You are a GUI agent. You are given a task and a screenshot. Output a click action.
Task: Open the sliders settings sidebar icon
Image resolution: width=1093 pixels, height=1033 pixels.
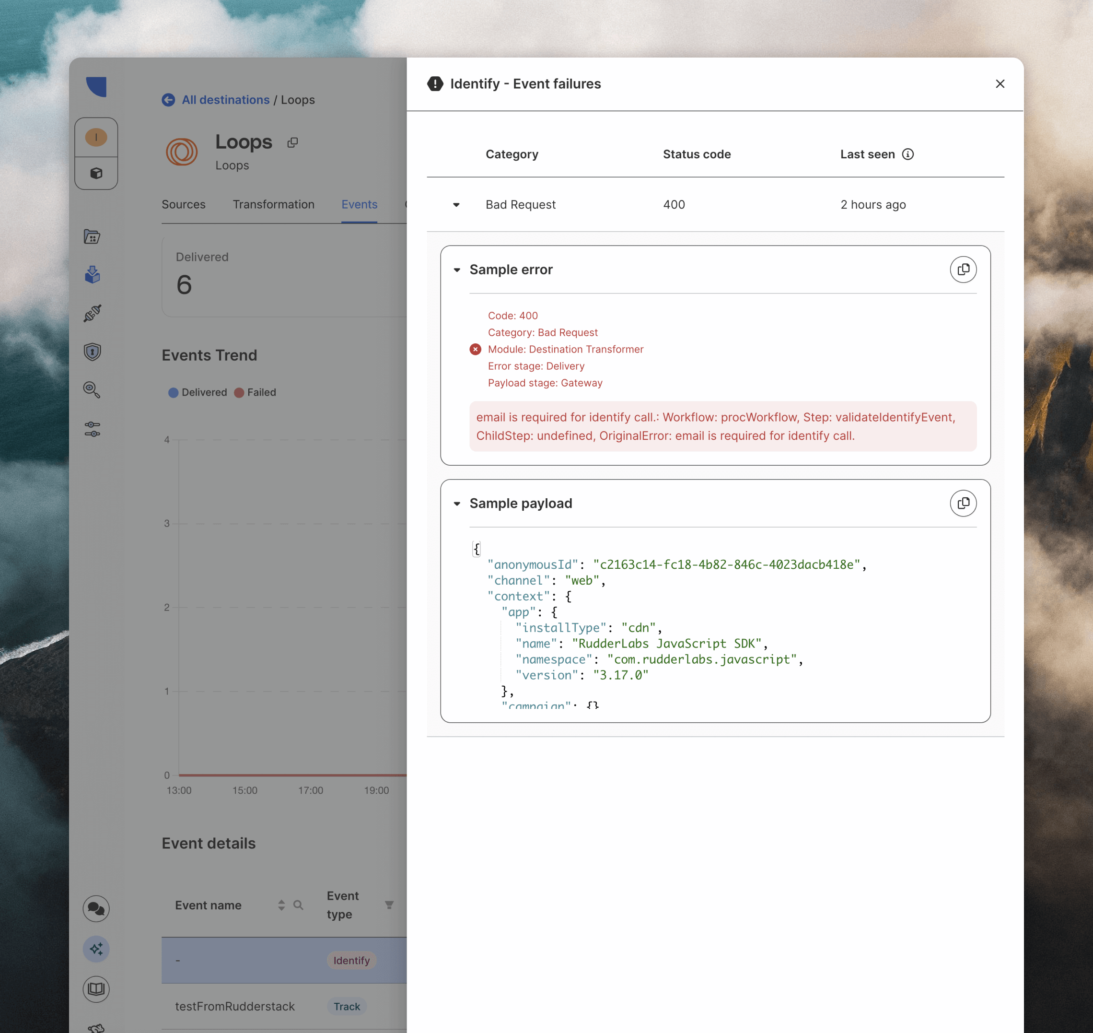93,429
